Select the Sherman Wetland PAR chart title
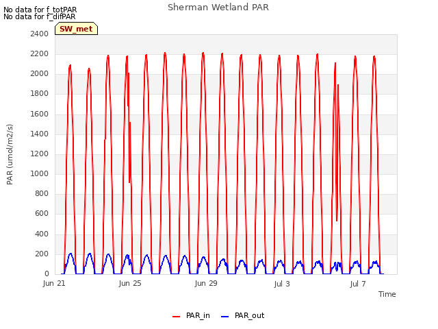This screenshot has width=438, height=329. pos(218,7)
